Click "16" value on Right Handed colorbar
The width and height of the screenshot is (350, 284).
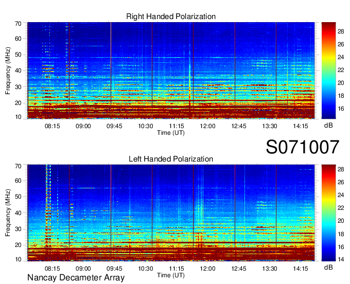(341, 109)
